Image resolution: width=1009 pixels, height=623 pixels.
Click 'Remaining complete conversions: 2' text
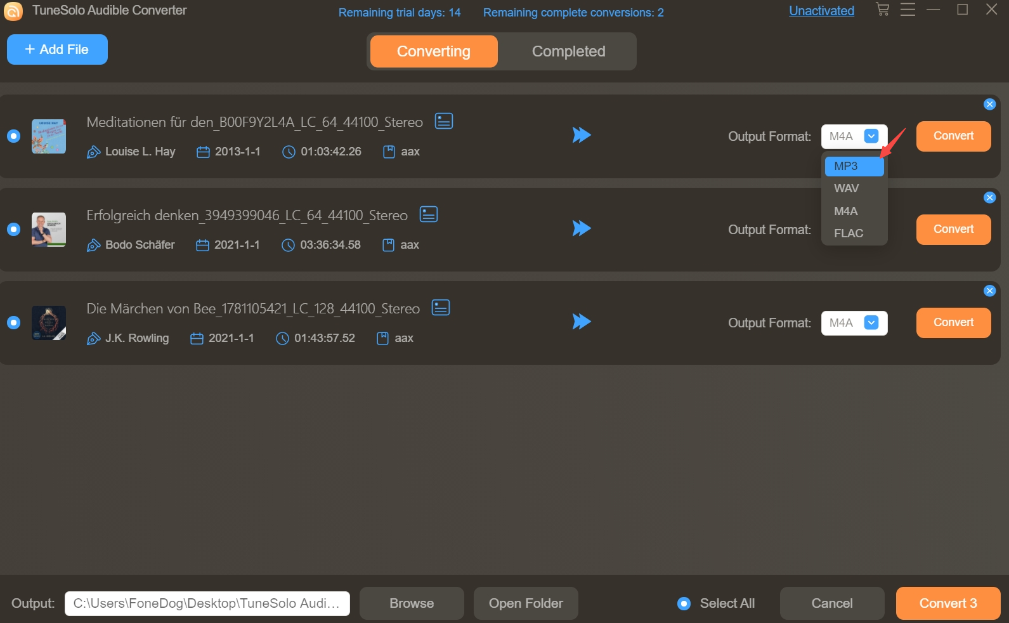click(573, 13)
